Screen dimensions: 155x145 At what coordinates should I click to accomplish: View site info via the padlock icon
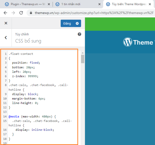31,13
